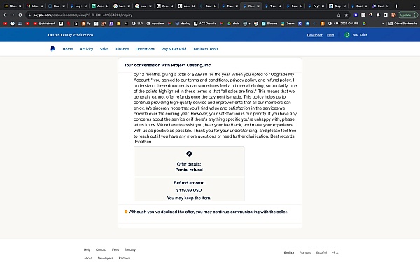Click the footer Contact link

click(101, 249)
